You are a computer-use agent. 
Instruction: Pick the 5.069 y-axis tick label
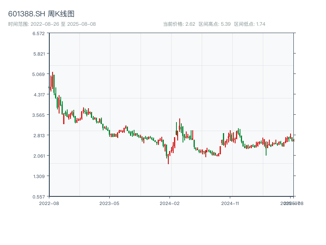pos(39,74)
